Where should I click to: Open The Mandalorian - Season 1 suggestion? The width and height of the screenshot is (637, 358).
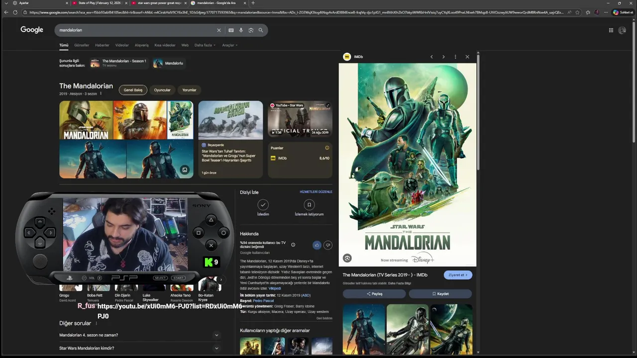[119, 63]
